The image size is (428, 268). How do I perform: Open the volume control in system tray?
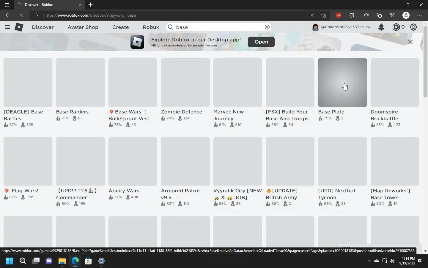tap(392, 261)
